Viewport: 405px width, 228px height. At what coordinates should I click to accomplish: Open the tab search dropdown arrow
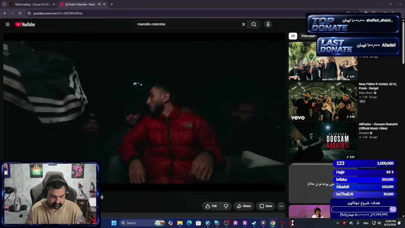tap(4, 4)
